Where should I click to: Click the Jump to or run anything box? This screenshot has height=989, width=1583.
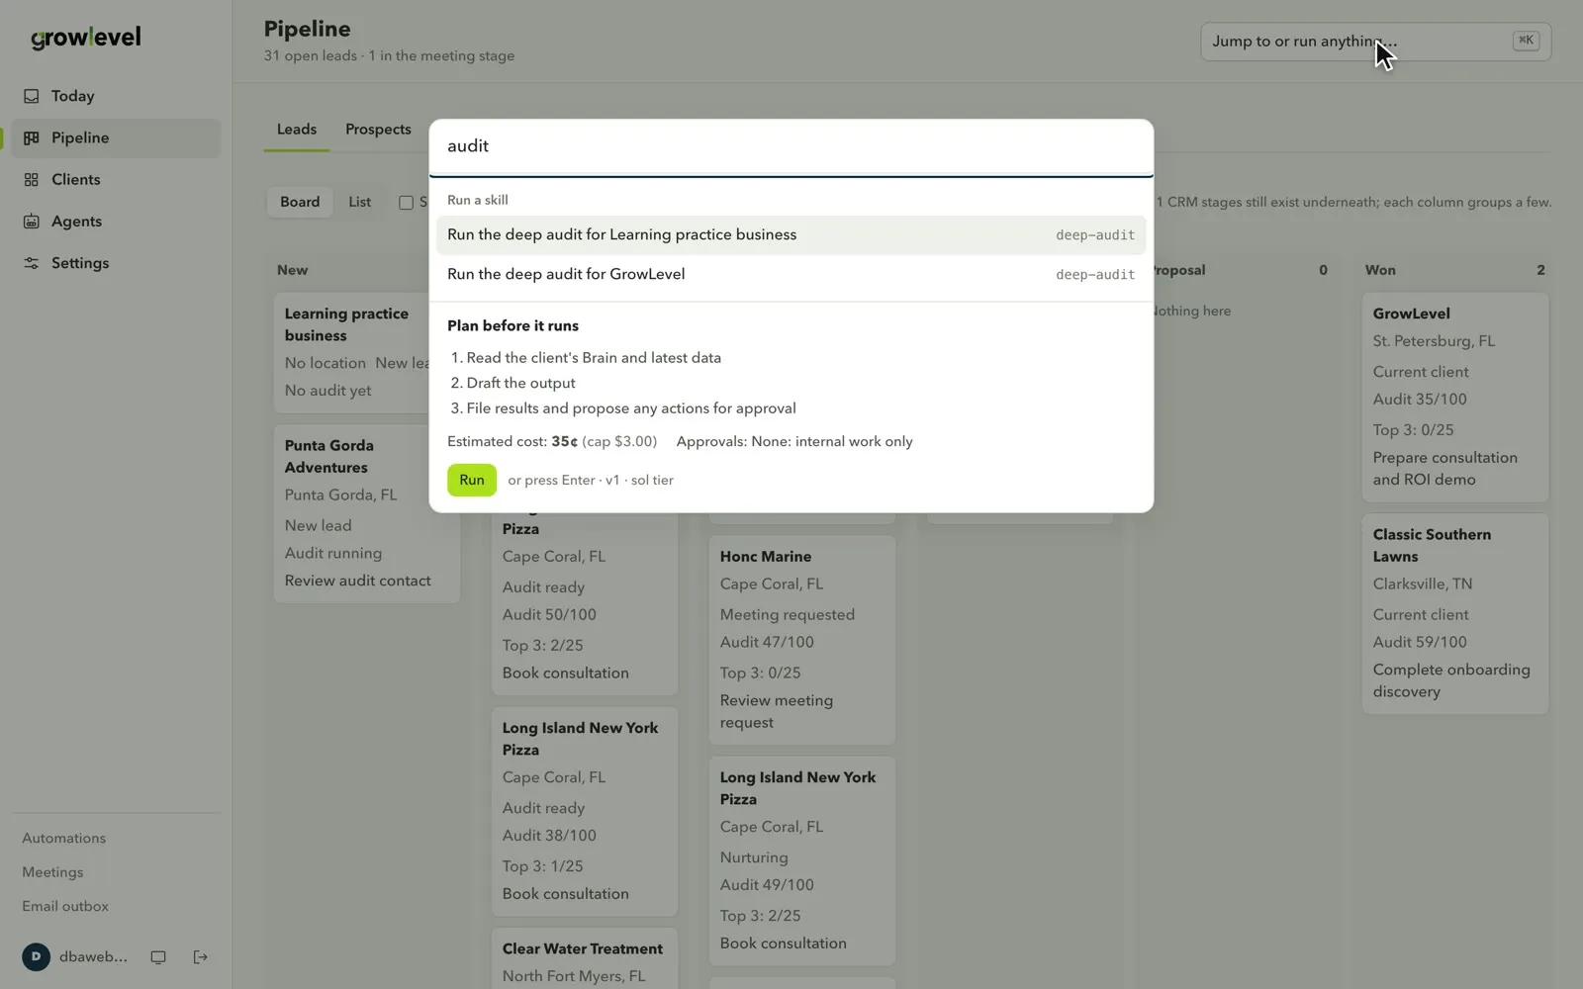1375,42
